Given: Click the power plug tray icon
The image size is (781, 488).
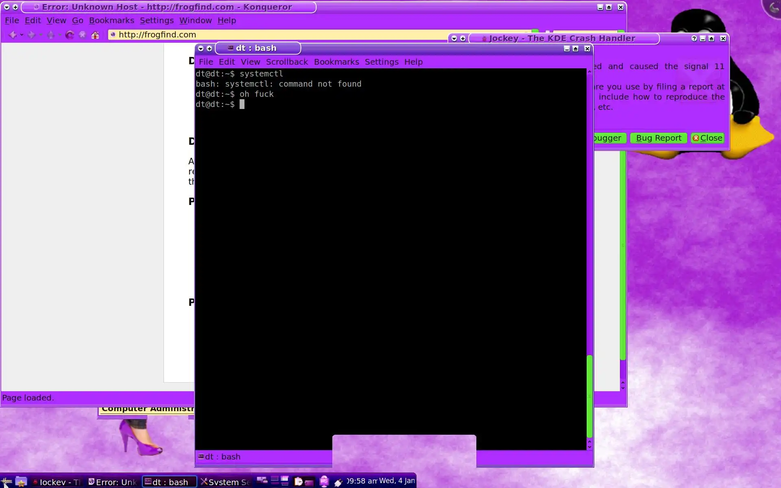Looking at the screenshot, I should click(x=338, y=482).
